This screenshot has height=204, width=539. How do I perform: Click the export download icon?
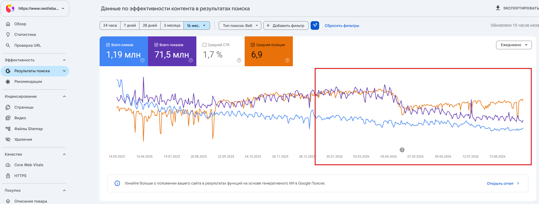coord(498,8)
